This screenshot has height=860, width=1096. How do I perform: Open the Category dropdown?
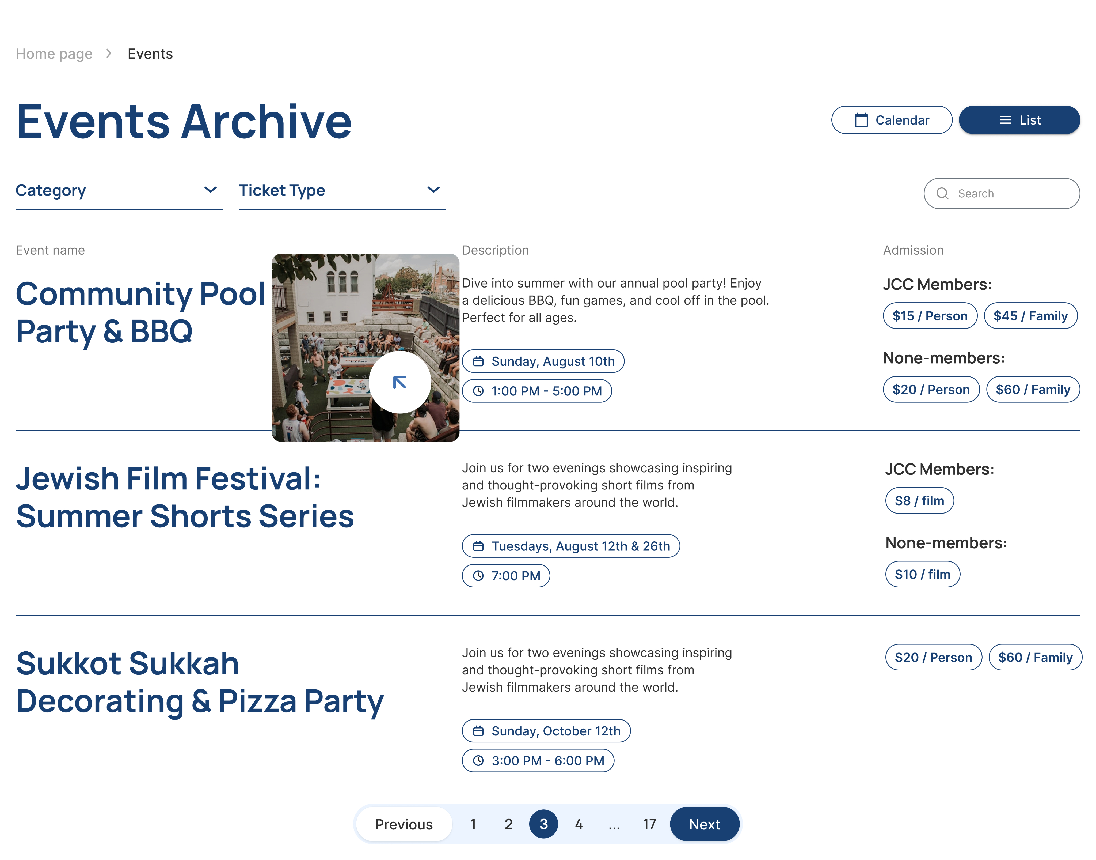click(118, 190)
